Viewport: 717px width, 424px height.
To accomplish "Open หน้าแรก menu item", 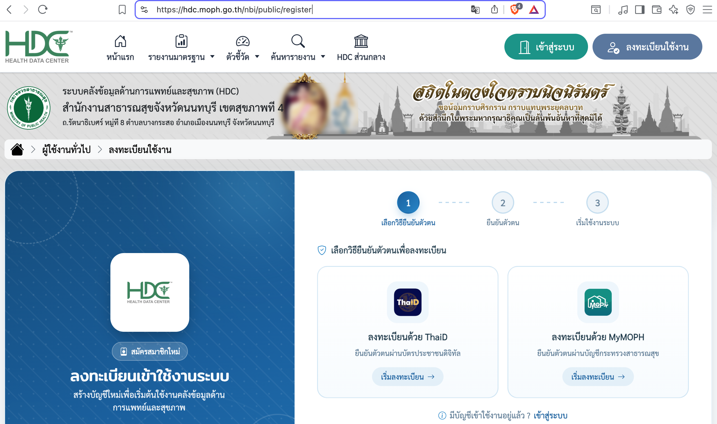I will pyautogui.click(x=120, y=48).
